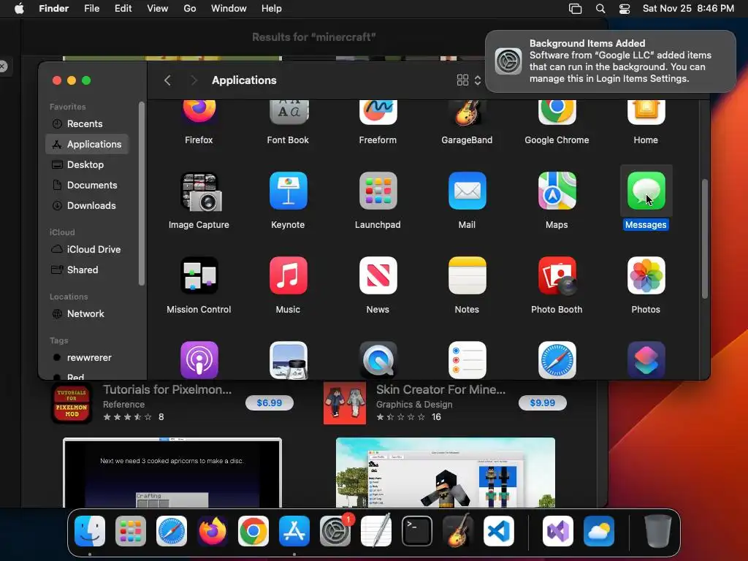Viewport: 748px width, 561px height.
Task: Open Control Center in menu bar
Action: click(x=625, y=9)
